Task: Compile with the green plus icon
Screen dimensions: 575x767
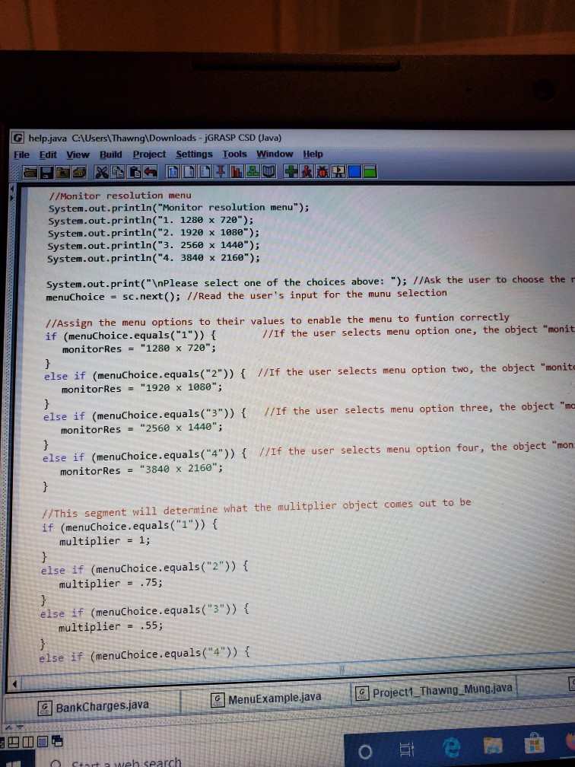Action: [291, 172]
